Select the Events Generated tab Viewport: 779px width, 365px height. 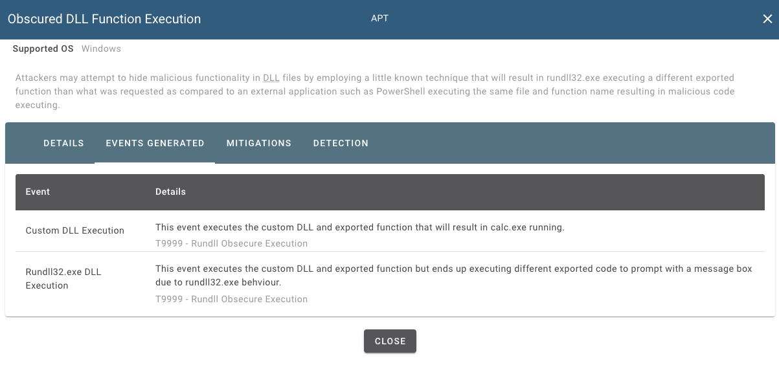[155, 143]
